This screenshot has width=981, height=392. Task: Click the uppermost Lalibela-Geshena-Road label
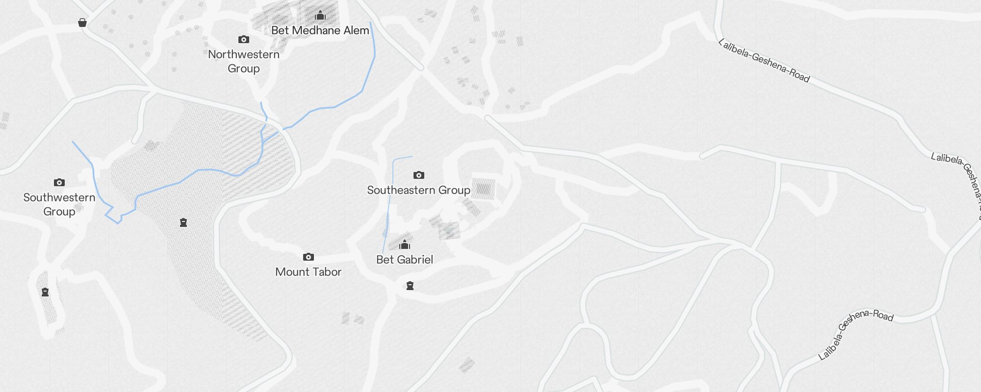[x=764, y=61]
